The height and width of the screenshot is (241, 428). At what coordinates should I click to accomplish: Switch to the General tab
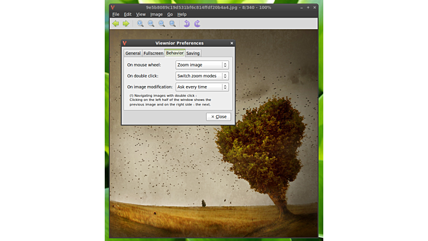point(133,54)
